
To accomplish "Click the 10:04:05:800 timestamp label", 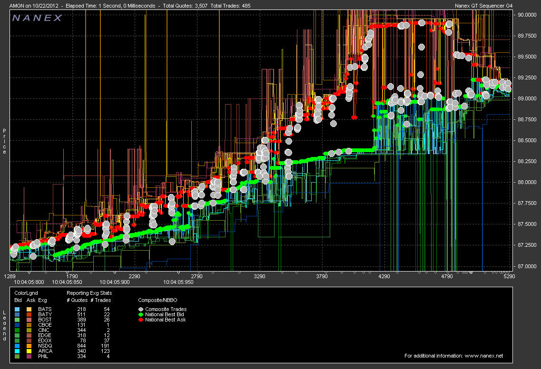I will click(29, 282).
